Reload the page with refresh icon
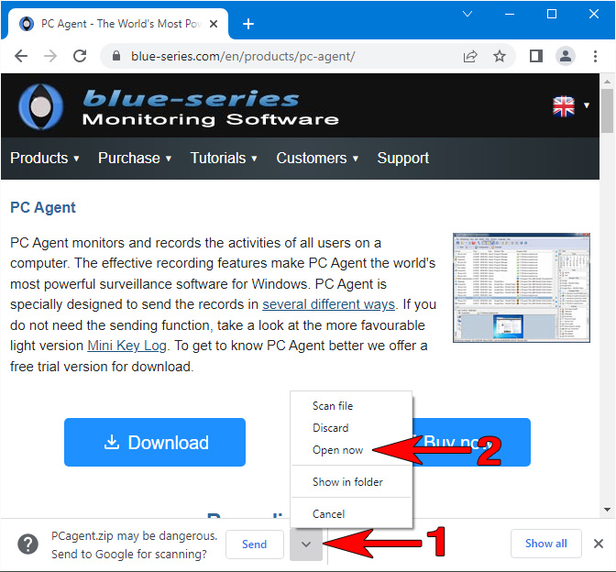 (x=80, y=56)
